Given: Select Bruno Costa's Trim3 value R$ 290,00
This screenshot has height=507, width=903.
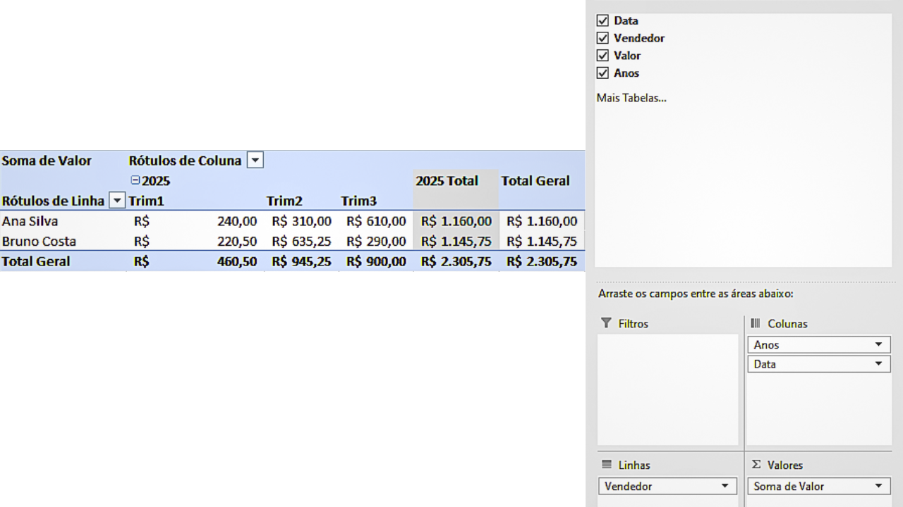Looking at the screenshot, I should tap(375, 241).
